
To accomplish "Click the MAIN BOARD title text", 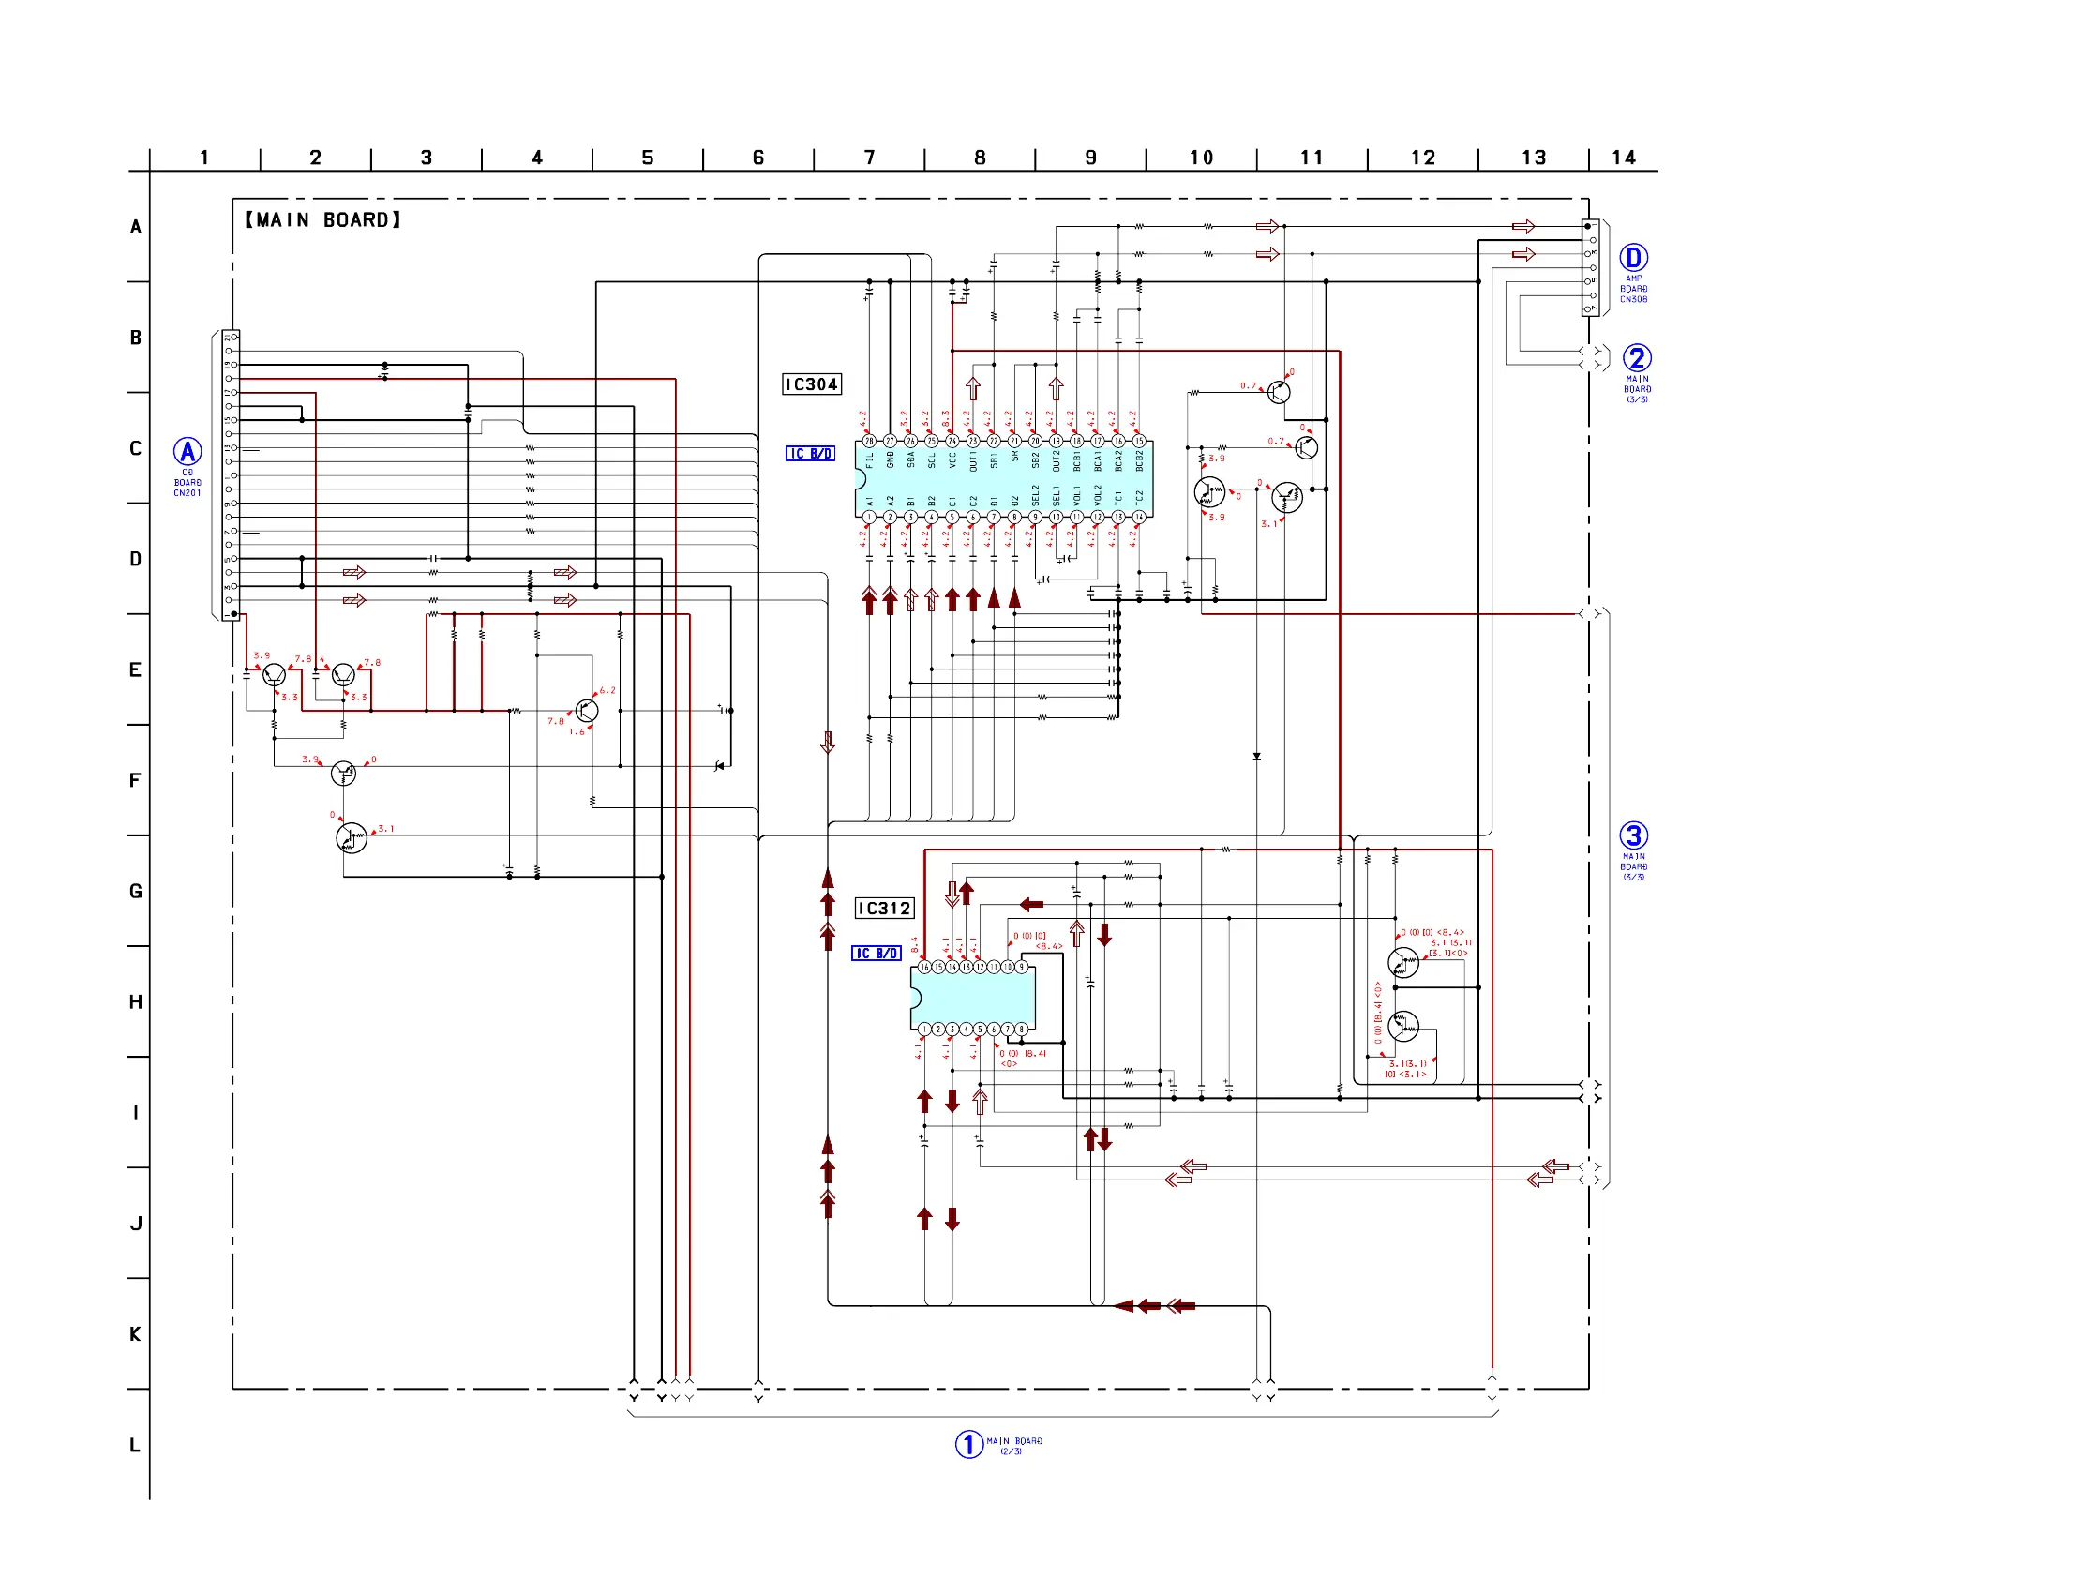I will click(322, 220).
